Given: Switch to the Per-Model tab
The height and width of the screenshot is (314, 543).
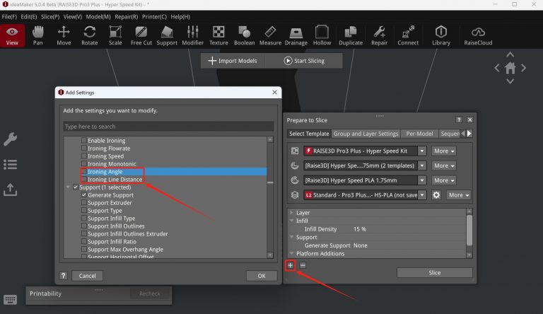Looking at the screenshot, I should click(x=419, y=134).
